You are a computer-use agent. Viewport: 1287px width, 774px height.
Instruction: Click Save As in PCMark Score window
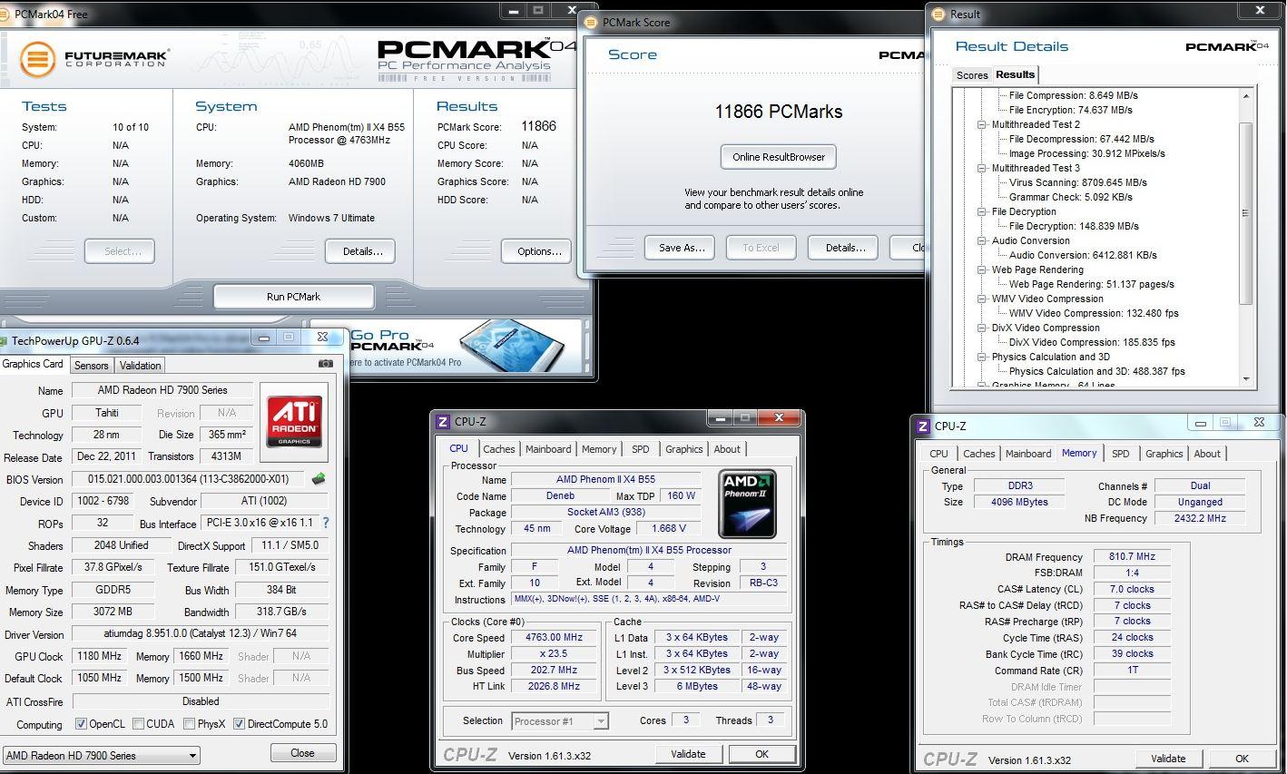pyautogui.click(x=681, y=248)
